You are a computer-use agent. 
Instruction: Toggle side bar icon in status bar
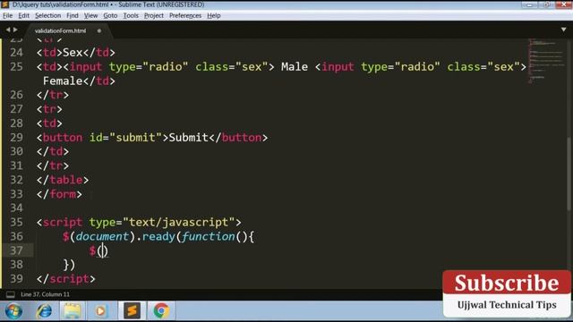click(11, 294)
